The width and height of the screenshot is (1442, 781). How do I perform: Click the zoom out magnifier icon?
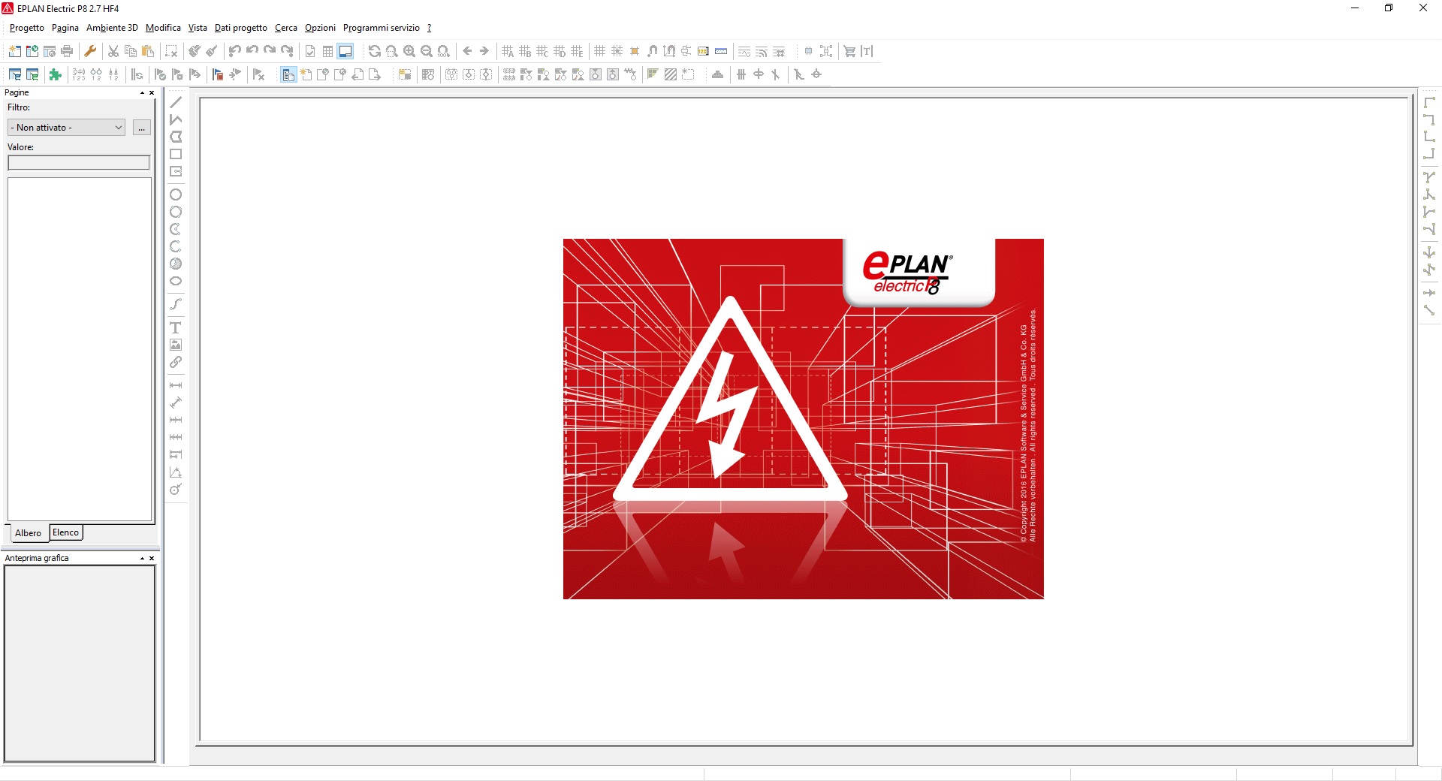(x=427, y=51)
